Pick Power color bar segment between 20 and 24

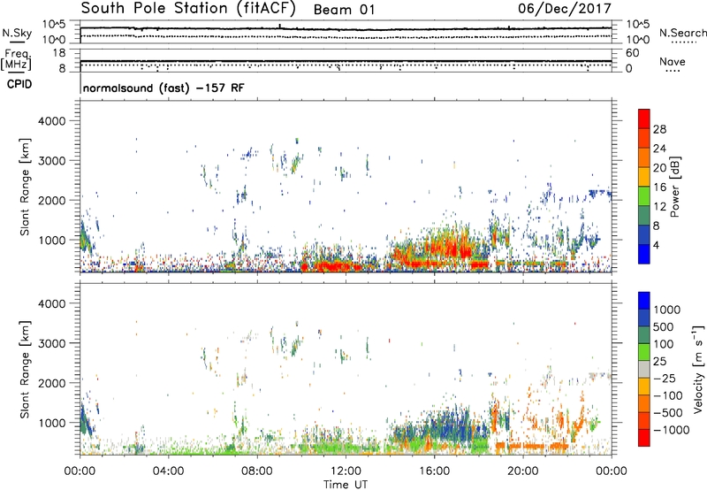644,157
